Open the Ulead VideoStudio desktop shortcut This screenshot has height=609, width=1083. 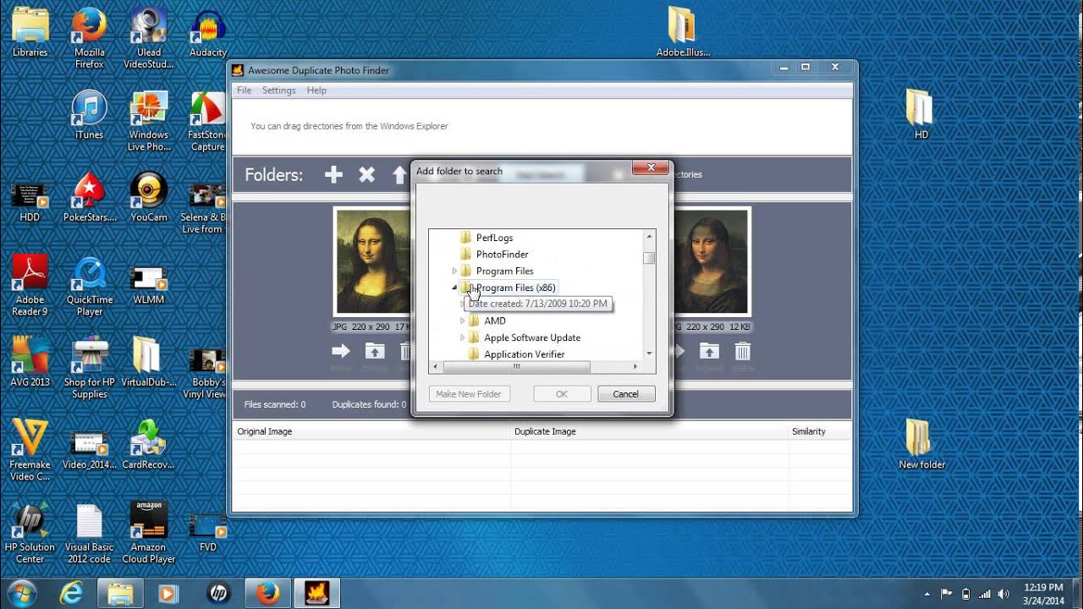click(x=149, y=38)
